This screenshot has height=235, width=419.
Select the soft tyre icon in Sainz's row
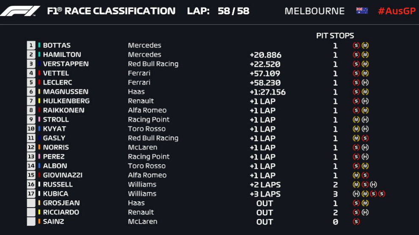coord(356,221)
